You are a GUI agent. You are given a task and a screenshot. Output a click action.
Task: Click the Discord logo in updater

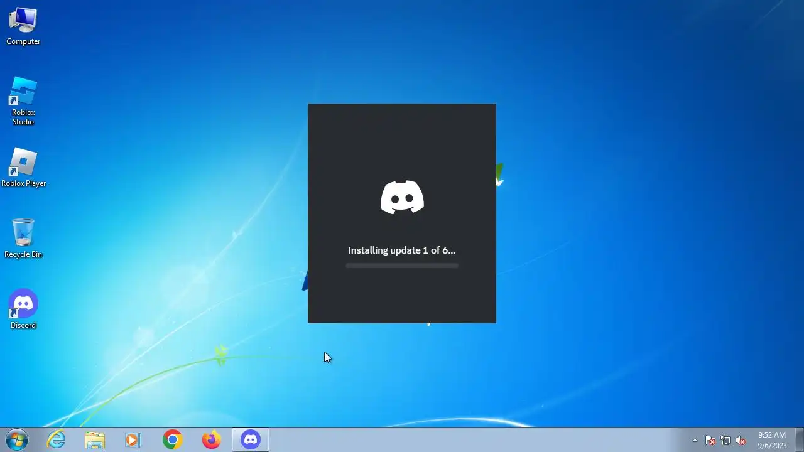coord(402,197)
